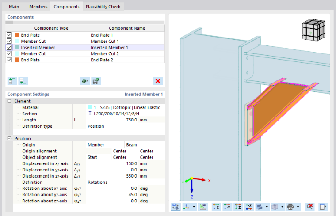Click the Object alignment 'Start' value

click(99, 157)
